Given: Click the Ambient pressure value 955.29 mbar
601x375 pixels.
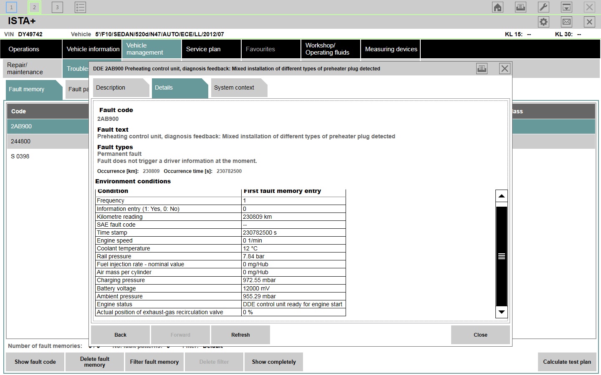Looking at the screenshot, I should (x=259, y=296).
